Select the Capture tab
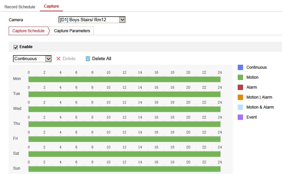This screenshot has width=282, height=174. (51, 6)
